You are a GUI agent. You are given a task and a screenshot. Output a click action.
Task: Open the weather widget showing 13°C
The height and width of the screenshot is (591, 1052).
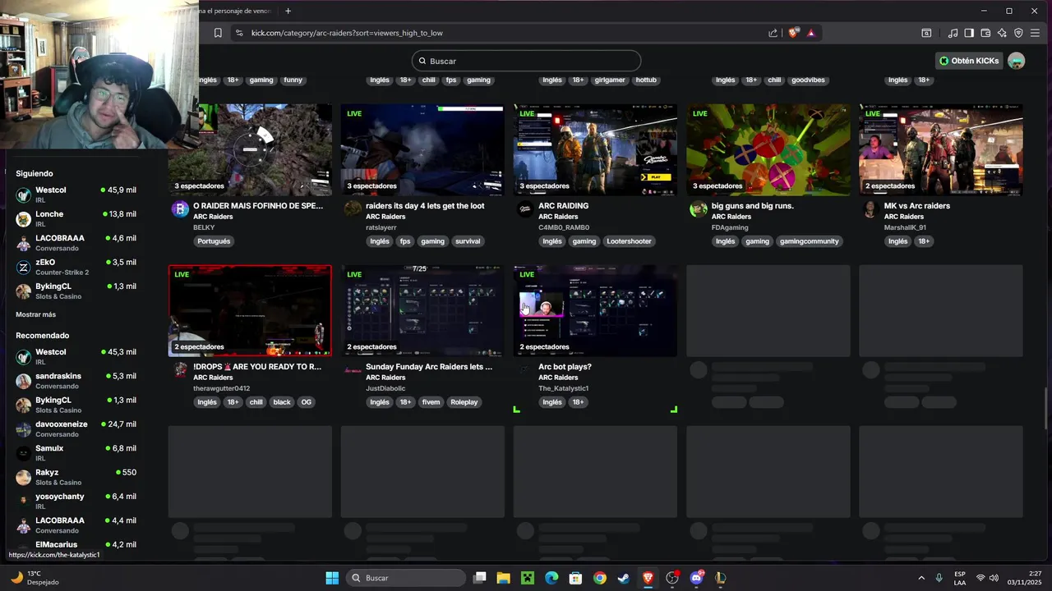(x=35, y=578)
